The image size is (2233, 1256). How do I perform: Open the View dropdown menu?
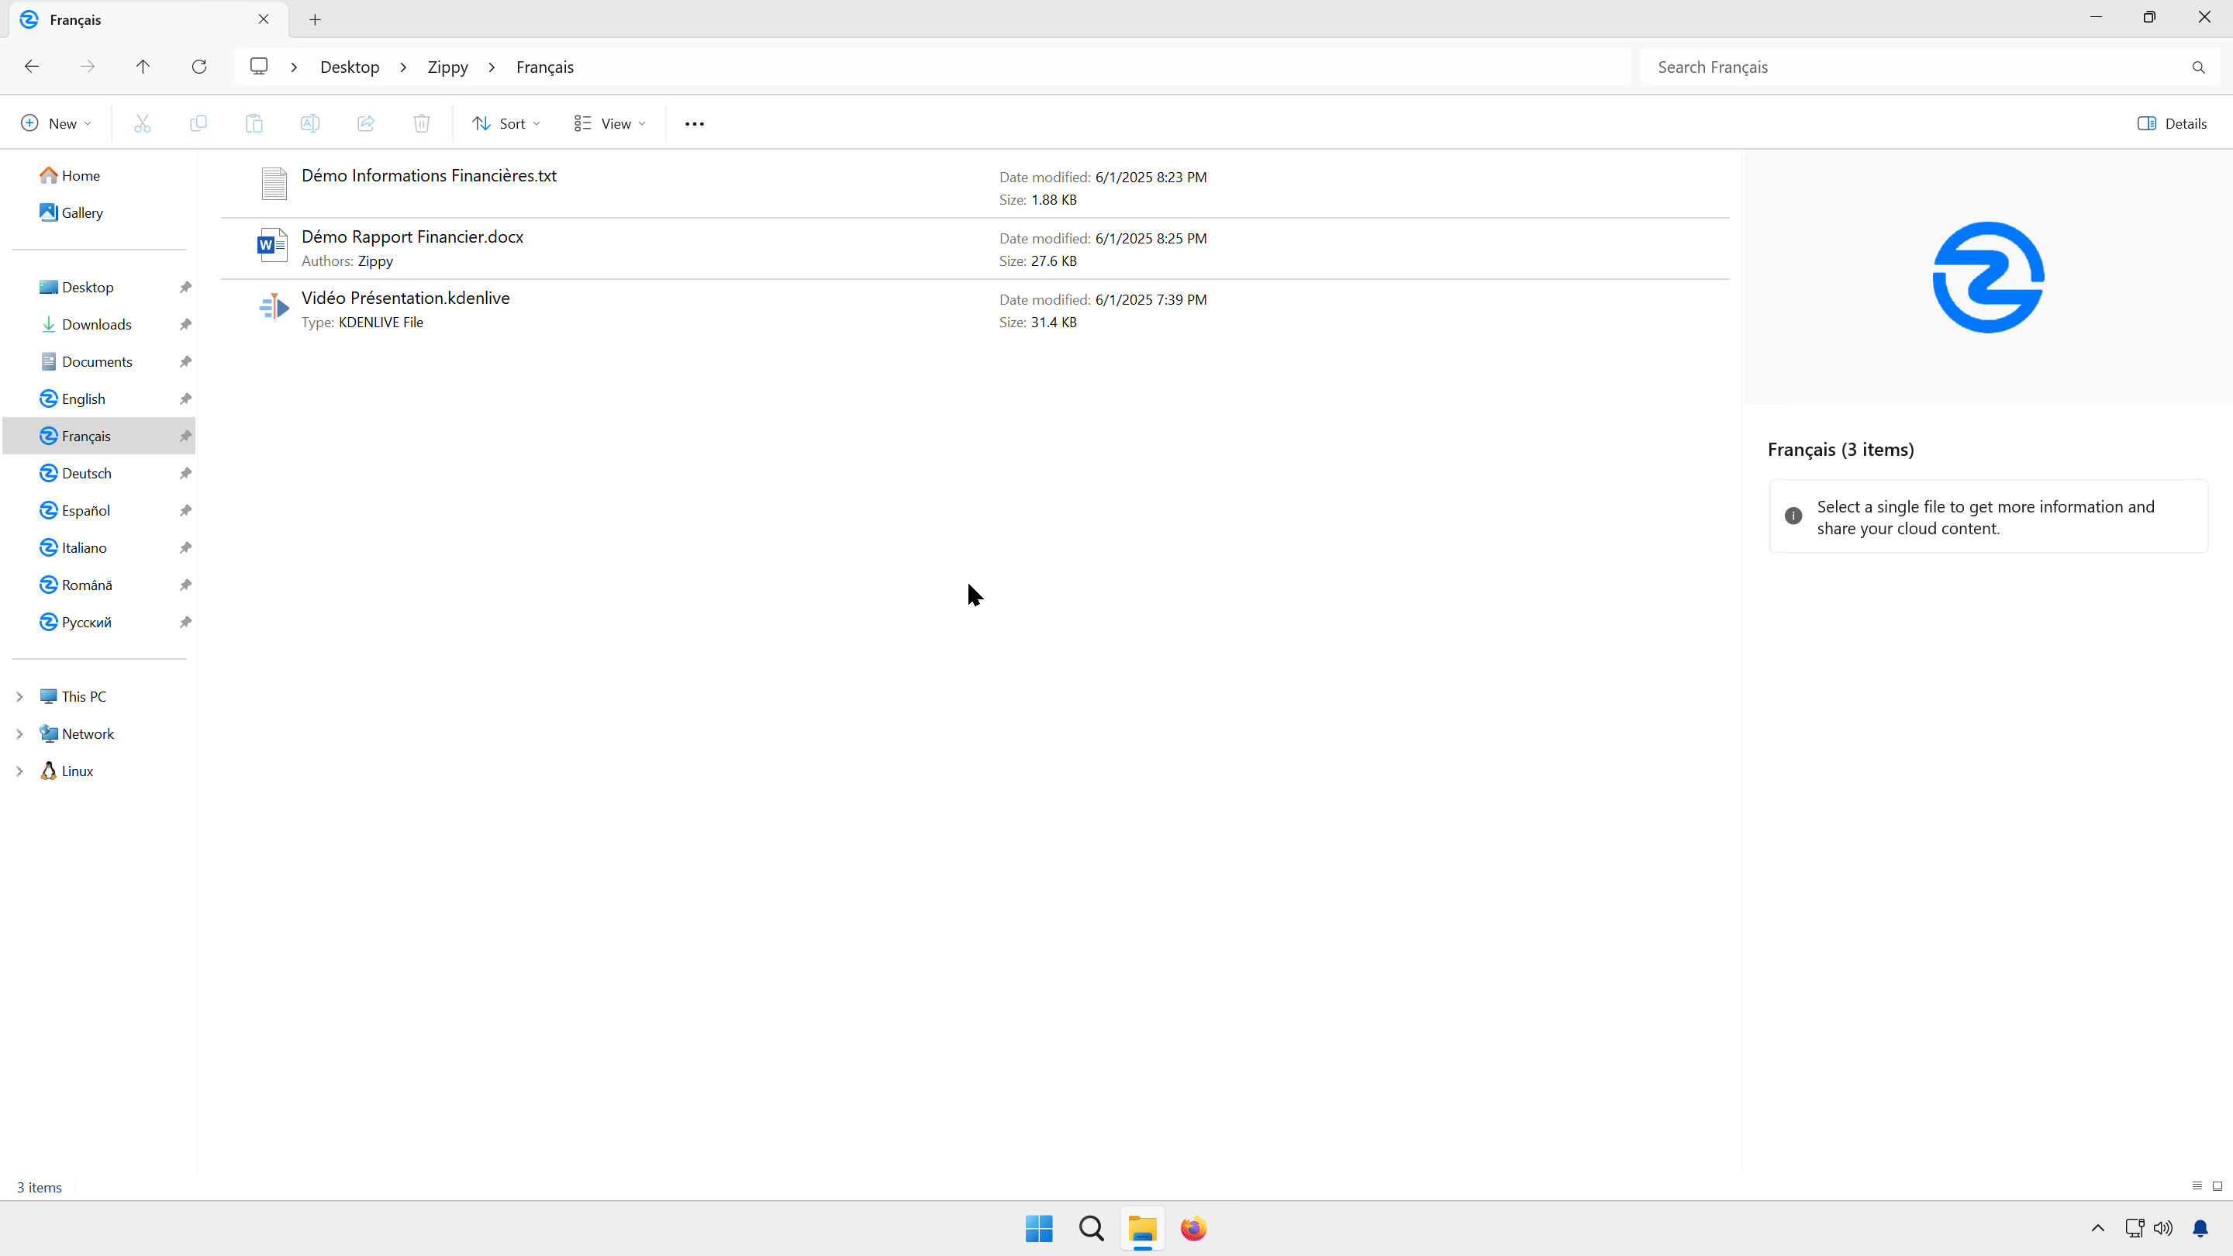[609, 123]
